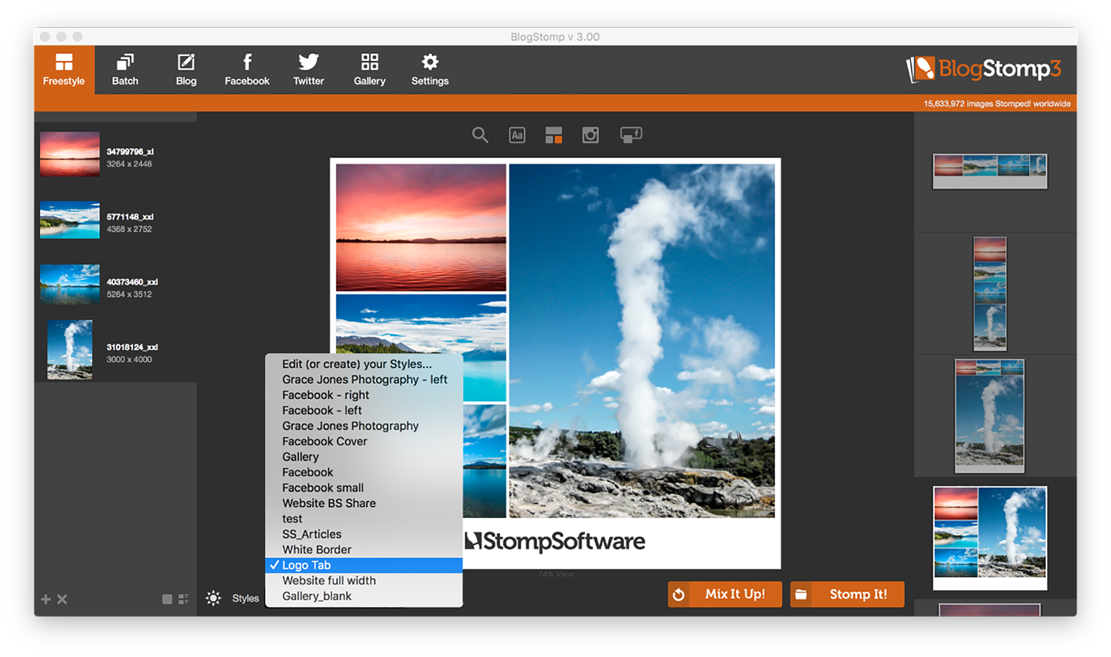
Task: Select the checked Logo Tab style
Action: pos(364,565)
